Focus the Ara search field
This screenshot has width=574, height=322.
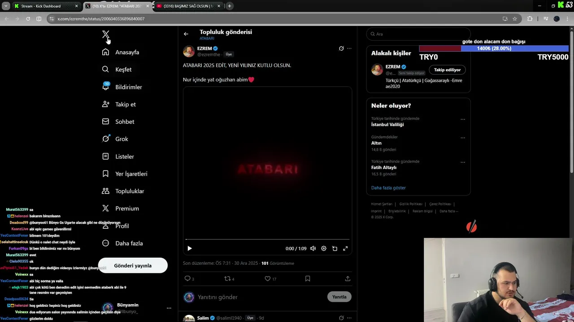(418, 34)
